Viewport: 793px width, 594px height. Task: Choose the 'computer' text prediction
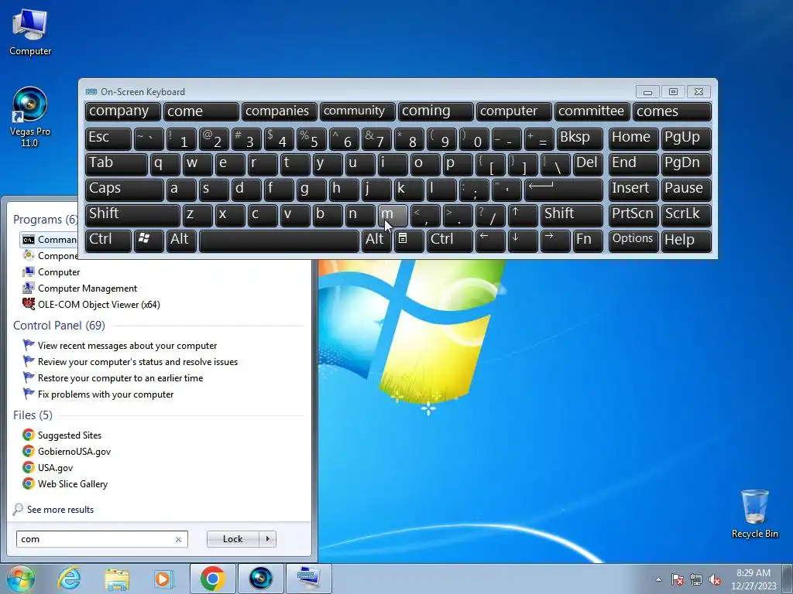(514, 111)
